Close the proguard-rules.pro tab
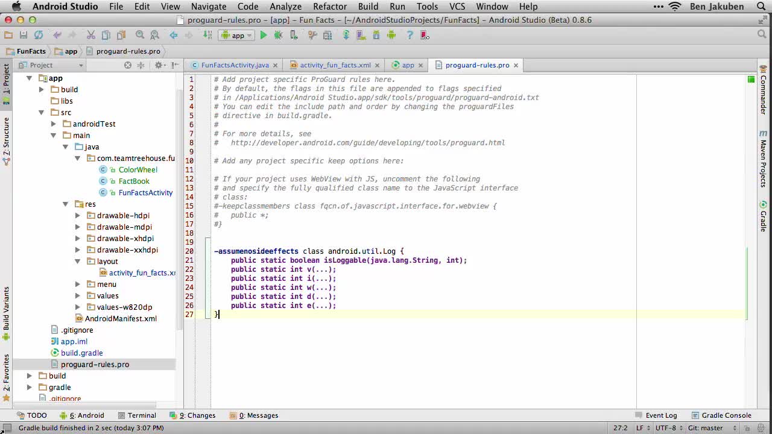 [x=516, y=65]
